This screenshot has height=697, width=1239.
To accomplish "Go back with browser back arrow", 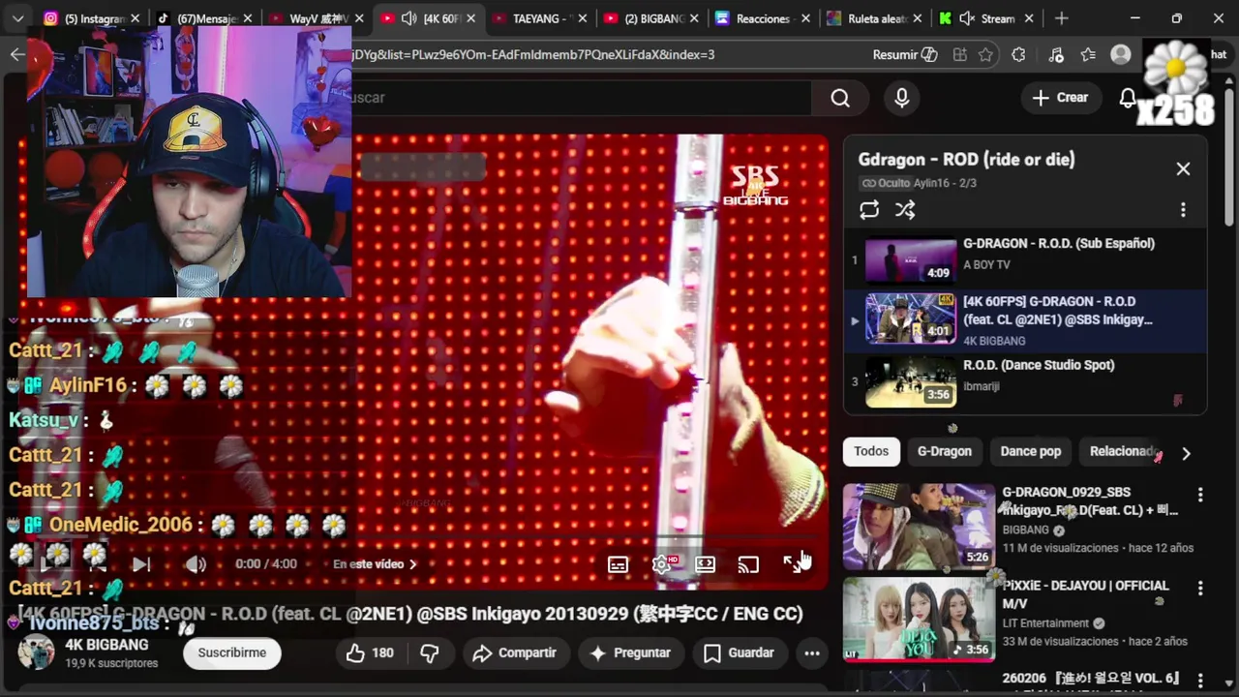I will pyautogui.click(x=16, y=55).
